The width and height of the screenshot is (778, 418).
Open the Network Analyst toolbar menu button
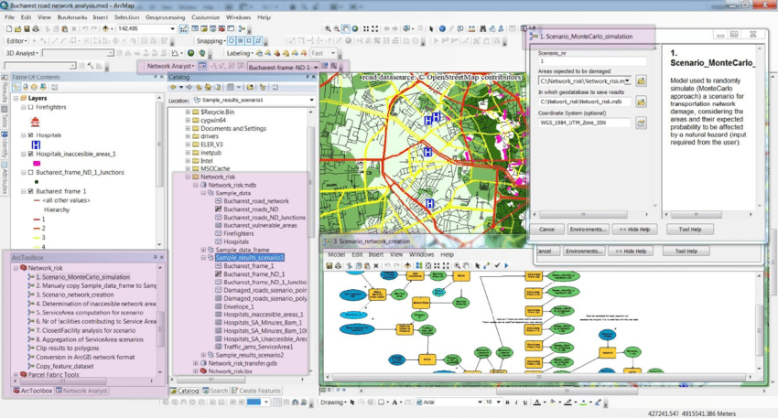(x=170, y=66)
